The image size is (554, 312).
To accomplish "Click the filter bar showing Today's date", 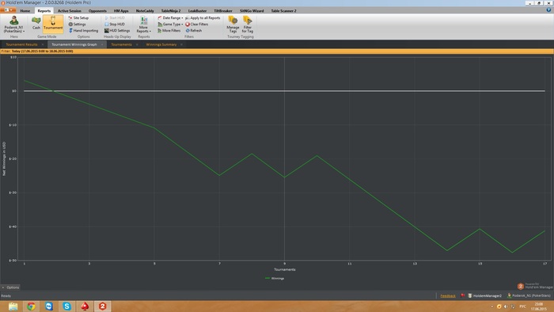I will coord(277,51).
